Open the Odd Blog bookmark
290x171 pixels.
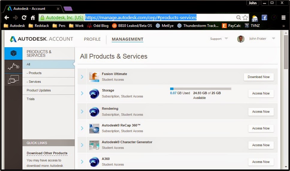tap(98, 26)
